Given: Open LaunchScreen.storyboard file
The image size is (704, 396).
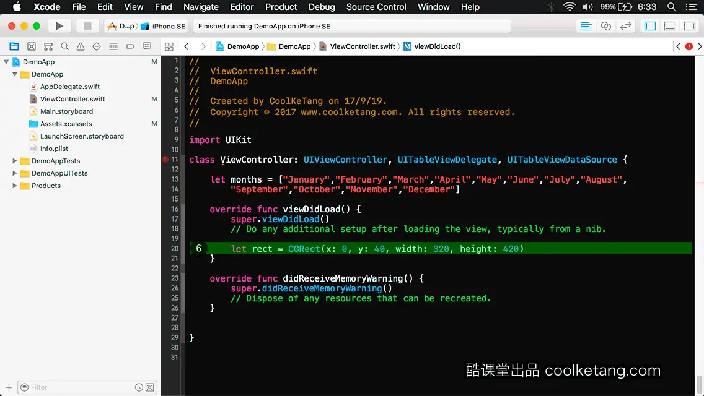Looking at the screenshot, I should click(82, 136).
